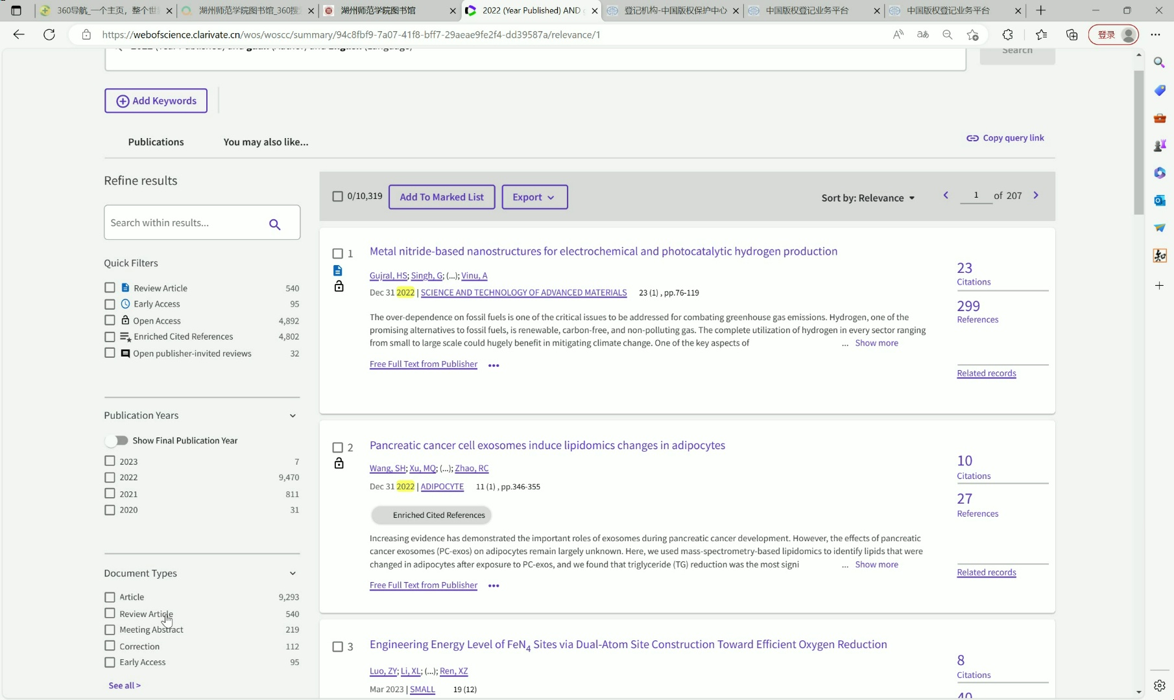This screenshot has height=700, width=1174.
Task: See all document types
Action: click(x=125, y=686)
